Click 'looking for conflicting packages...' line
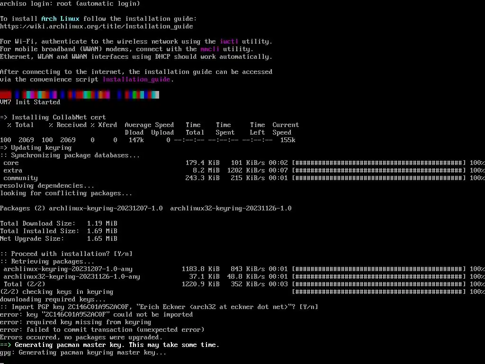 coord(66,193)
